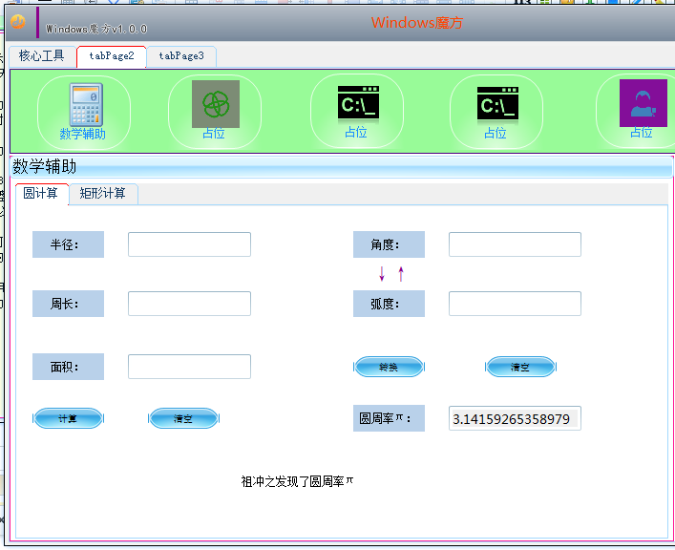Focus the 角度 input field

point(515,244)
